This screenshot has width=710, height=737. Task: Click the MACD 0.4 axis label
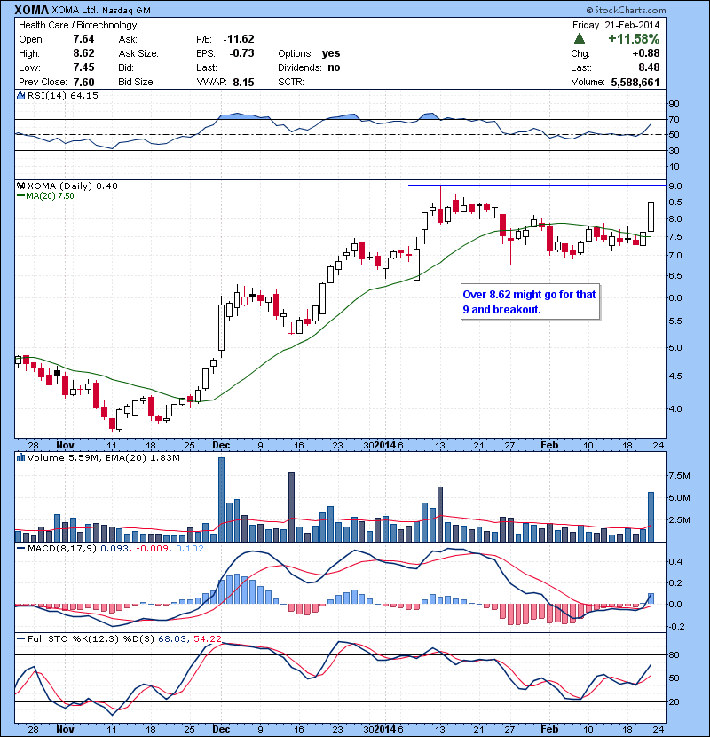675,562
